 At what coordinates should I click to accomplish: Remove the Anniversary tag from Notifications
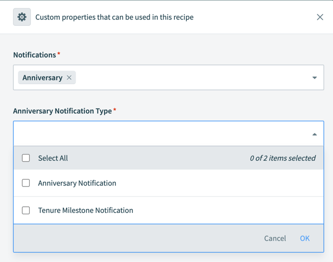69,78
